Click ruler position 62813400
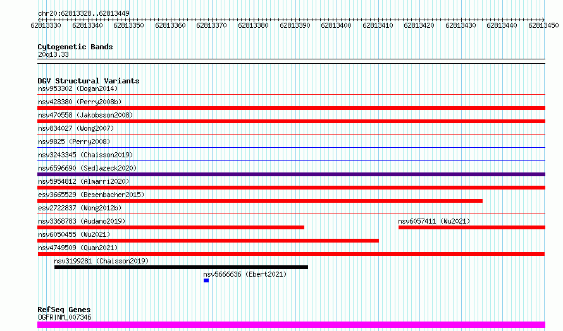563x331 pixels. coord(336,25)
